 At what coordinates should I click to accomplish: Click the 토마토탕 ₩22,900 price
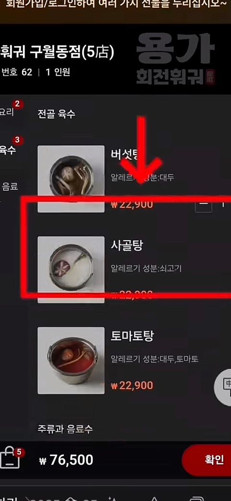click(132, 386)
